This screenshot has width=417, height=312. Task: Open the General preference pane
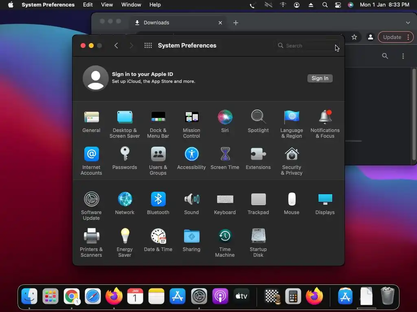[91, 122]
